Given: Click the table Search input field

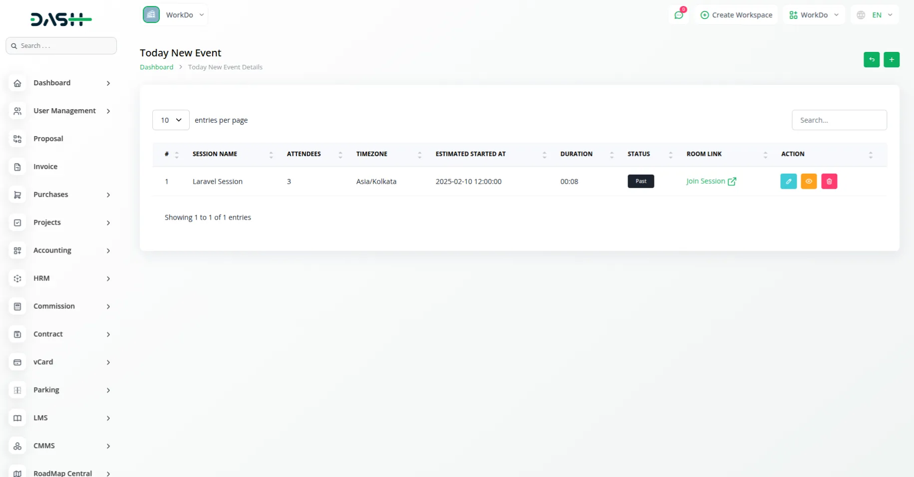Looking at the screenshot, I should click(x=839, y=120).
